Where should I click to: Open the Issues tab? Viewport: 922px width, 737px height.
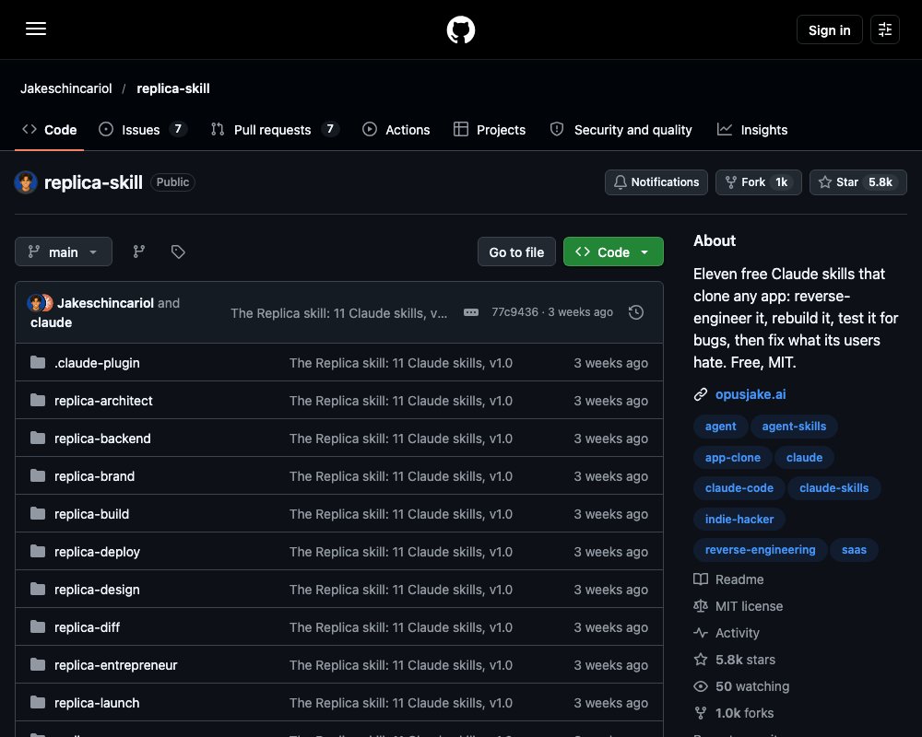click(x=142, y=130)
